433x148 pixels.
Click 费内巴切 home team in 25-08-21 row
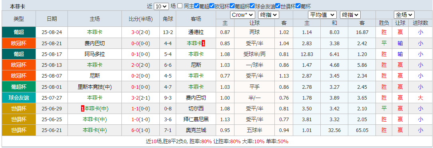[x=95, y=44]
